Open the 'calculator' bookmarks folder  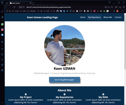point(31,11)
